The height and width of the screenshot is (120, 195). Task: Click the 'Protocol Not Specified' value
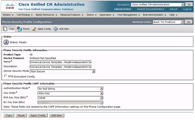(43, 58)
